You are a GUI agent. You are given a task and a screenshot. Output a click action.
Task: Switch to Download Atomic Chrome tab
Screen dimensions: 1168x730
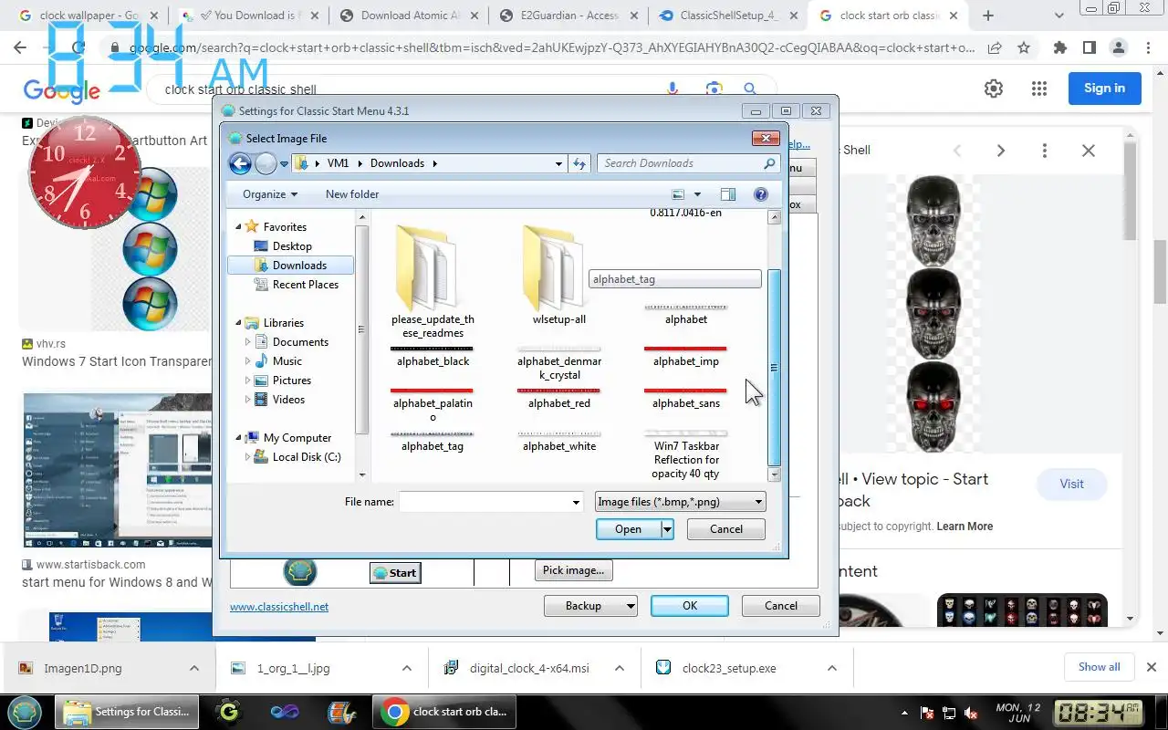407,16
